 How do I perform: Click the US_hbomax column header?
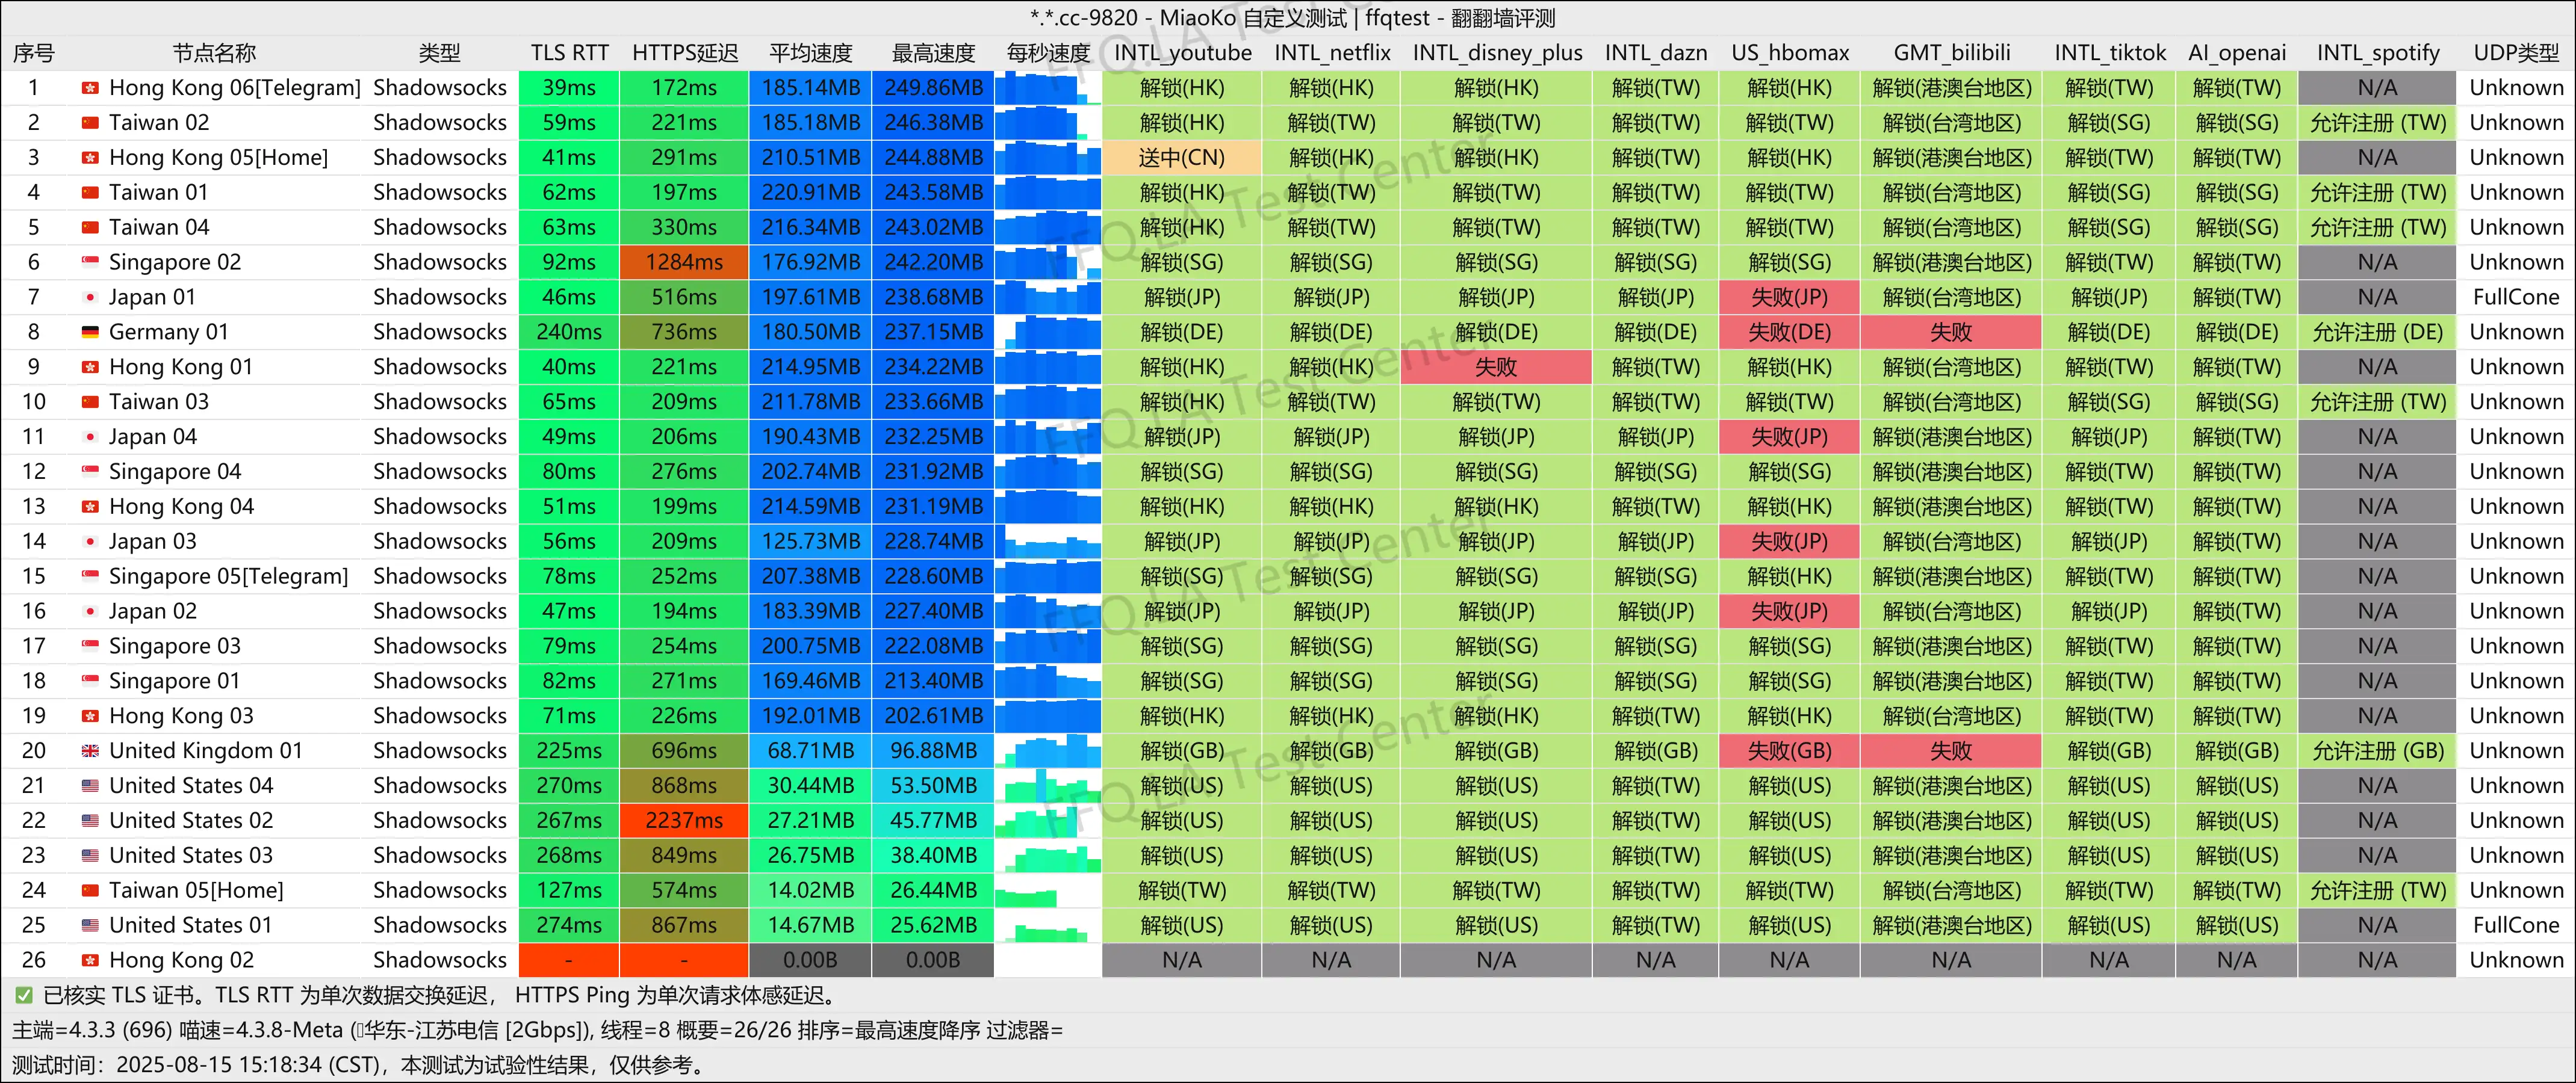tap(1789, 53)
